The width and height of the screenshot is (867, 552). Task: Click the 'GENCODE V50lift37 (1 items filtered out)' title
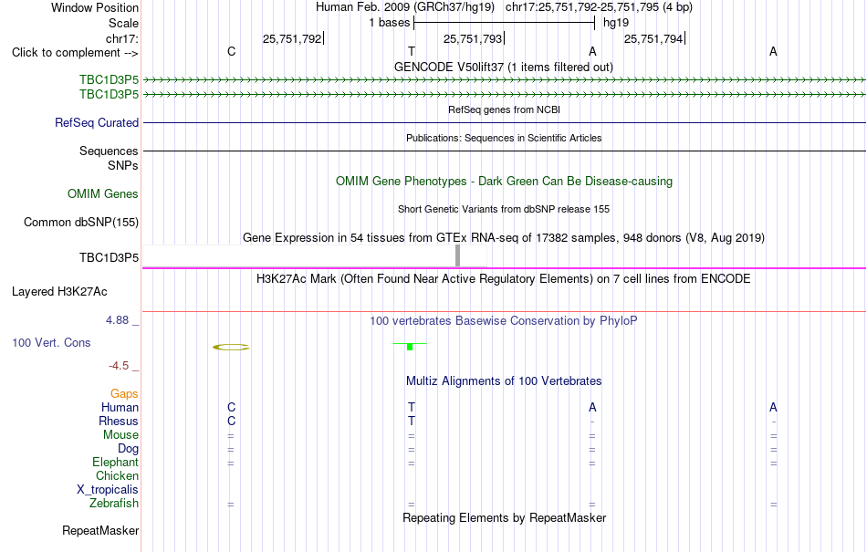click(x=503, y=68)
